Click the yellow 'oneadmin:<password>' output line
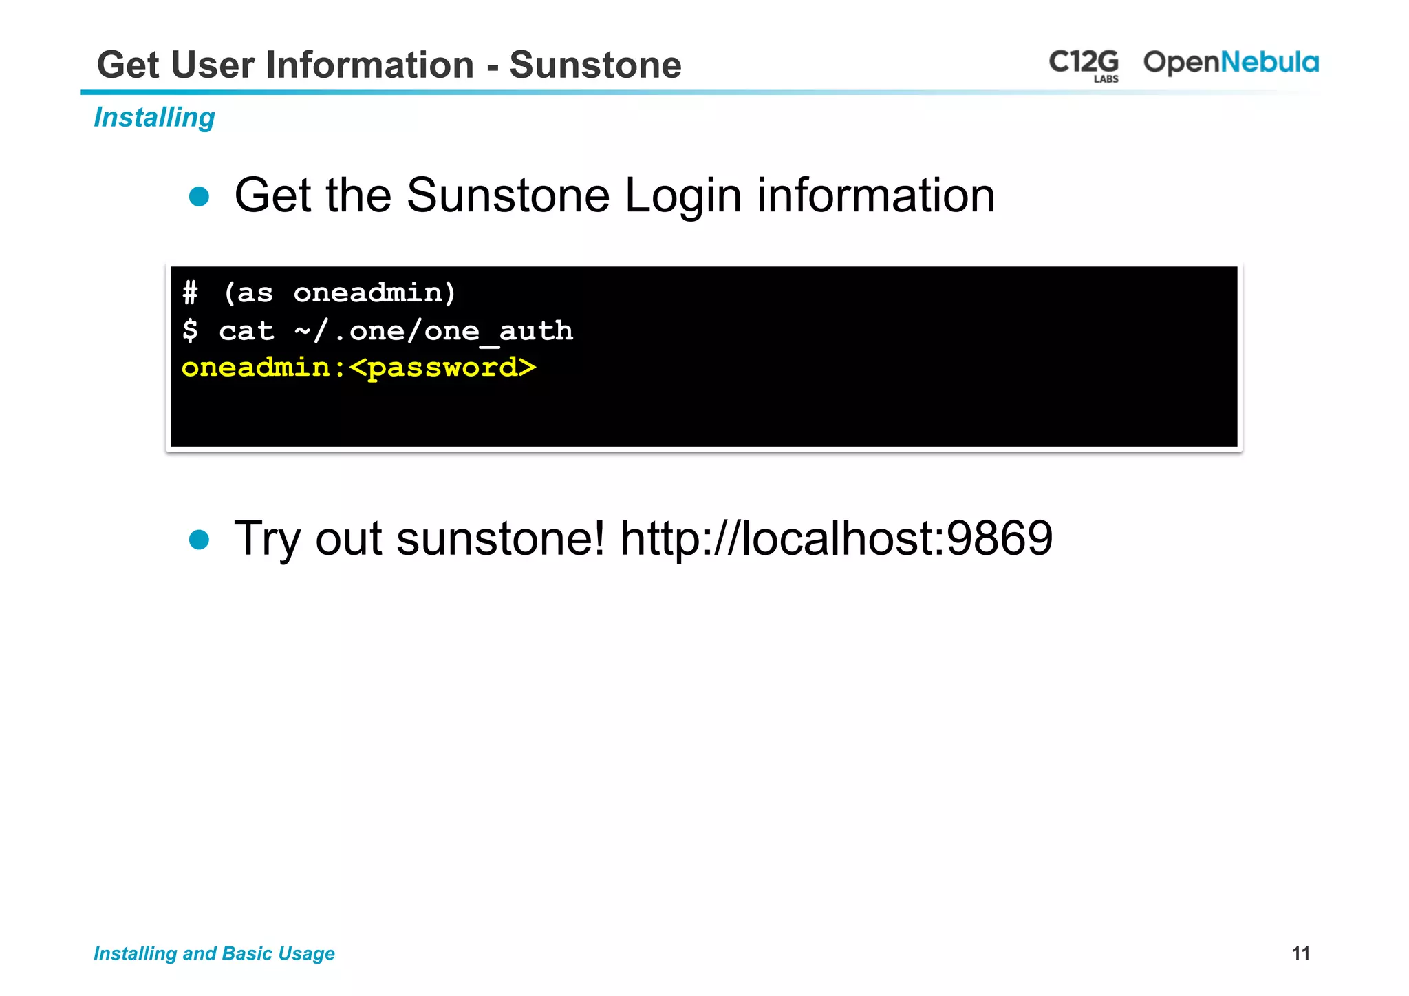 [358, 368]
